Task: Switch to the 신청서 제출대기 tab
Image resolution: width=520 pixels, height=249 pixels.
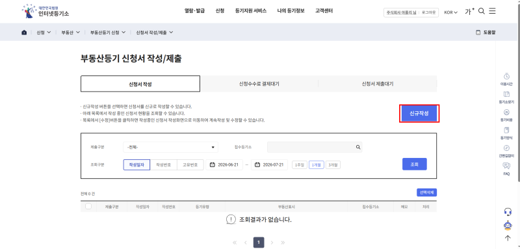Action: coord(378,84)
